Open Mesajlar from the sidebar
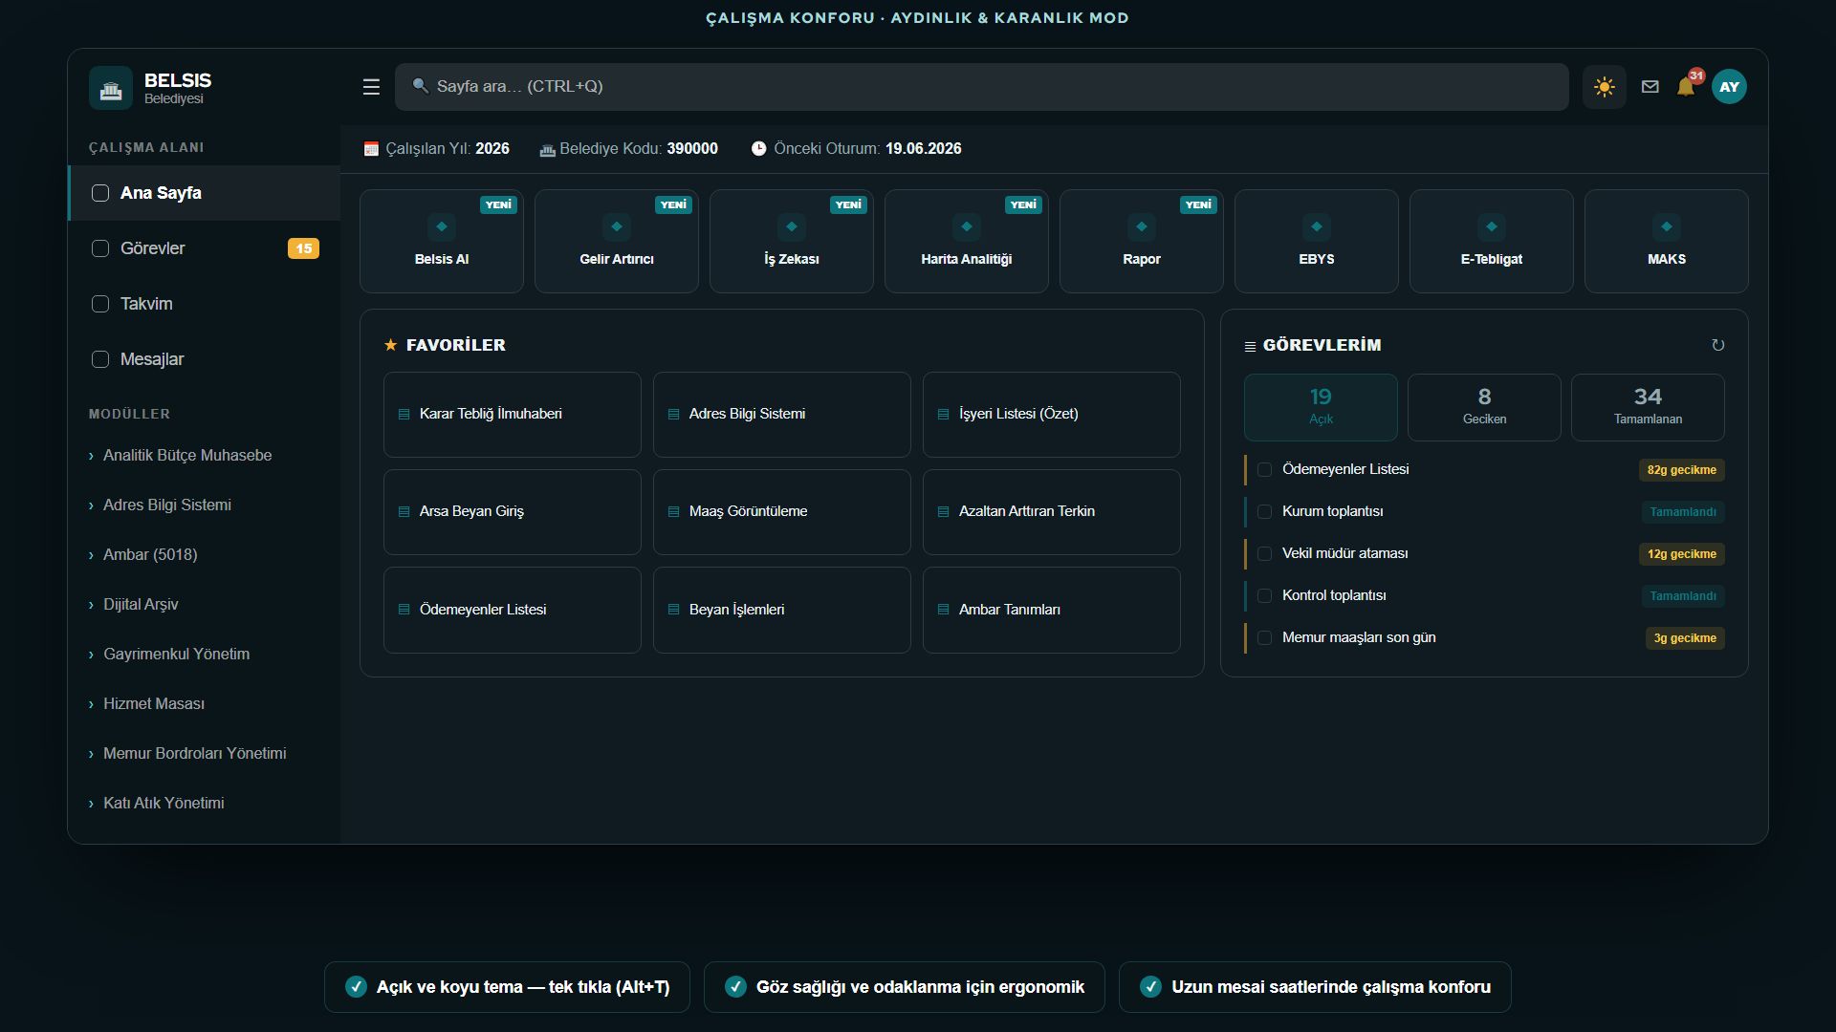The height and width of the screenshot is (1032, 1836). tap(204, 359)
